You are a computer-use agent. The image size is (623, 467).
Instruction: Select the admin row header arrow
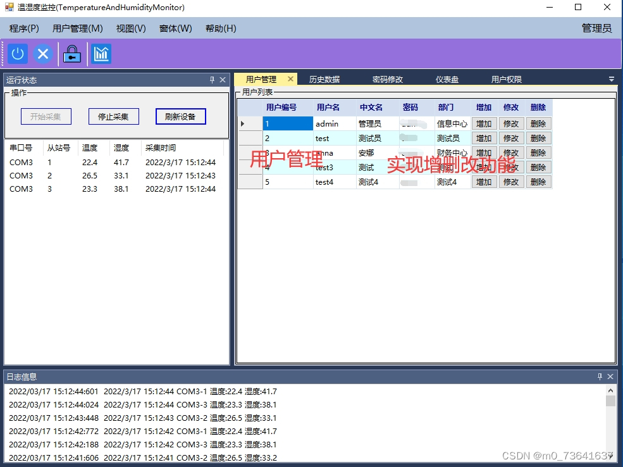(250, 123)
